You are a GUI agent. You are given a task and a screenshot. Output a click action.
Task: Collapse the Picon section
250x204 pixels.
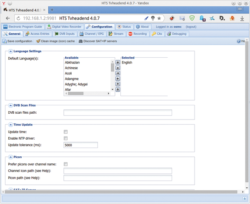10,157
